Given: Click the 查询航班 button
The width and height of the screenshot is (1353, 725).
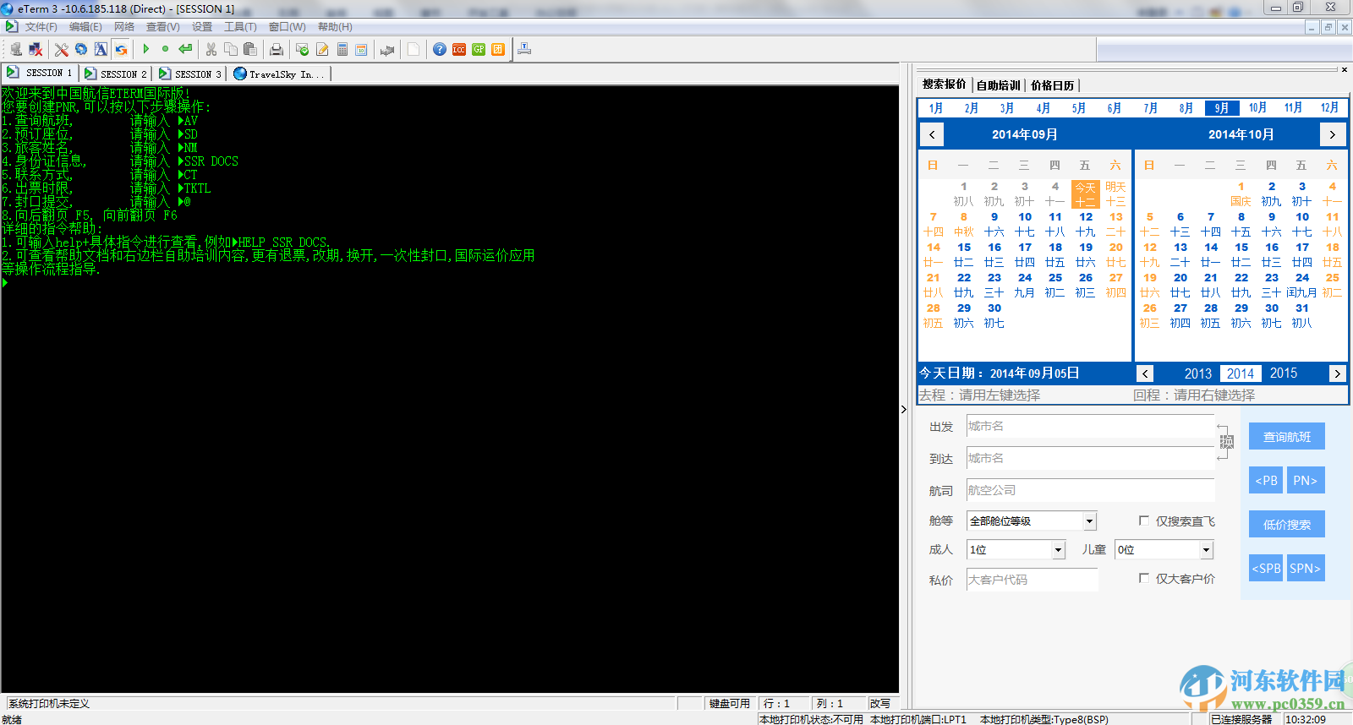Looking at the screenshot, I should tap(1287, 437).
